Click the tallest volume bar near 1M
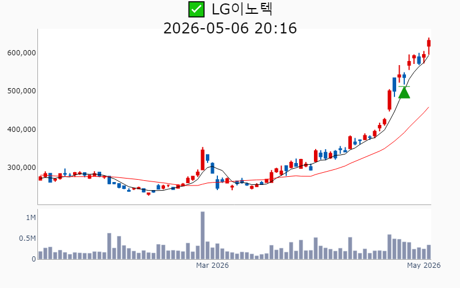Viewport: 460px width, 288px height. 202,235
